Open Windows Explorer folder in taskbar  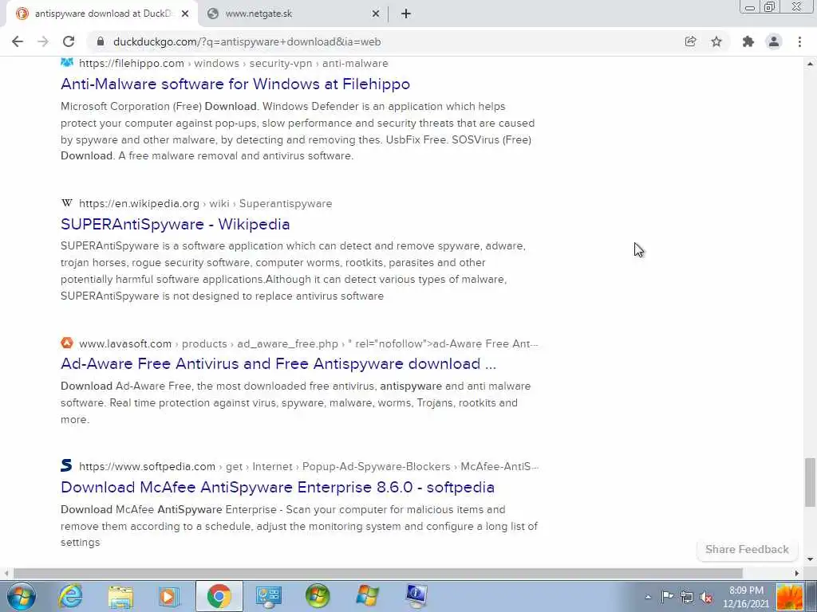click(120, 596)
